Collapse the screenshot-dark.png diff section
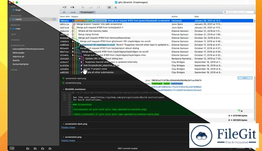Image resolution: width=262 pixels, height=151 pixels. tap(63, 124)
